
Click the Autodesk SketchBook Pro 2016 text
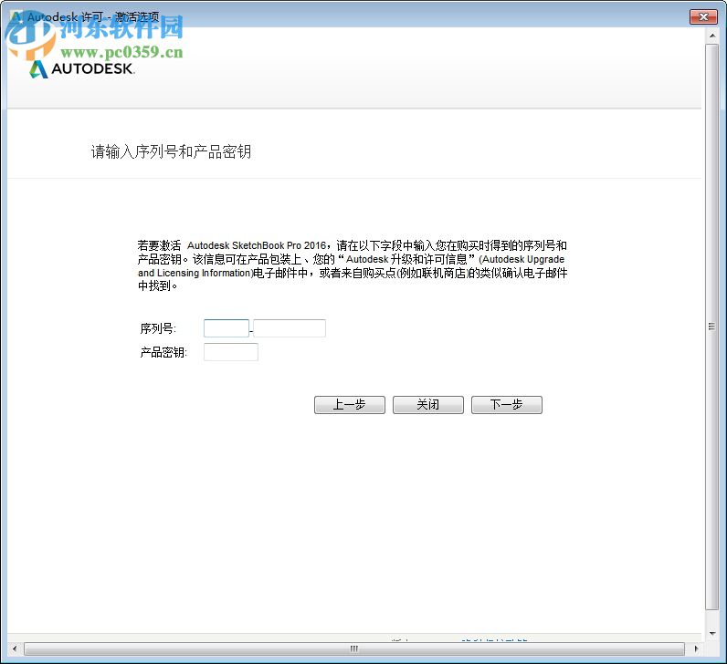point(257,245)
